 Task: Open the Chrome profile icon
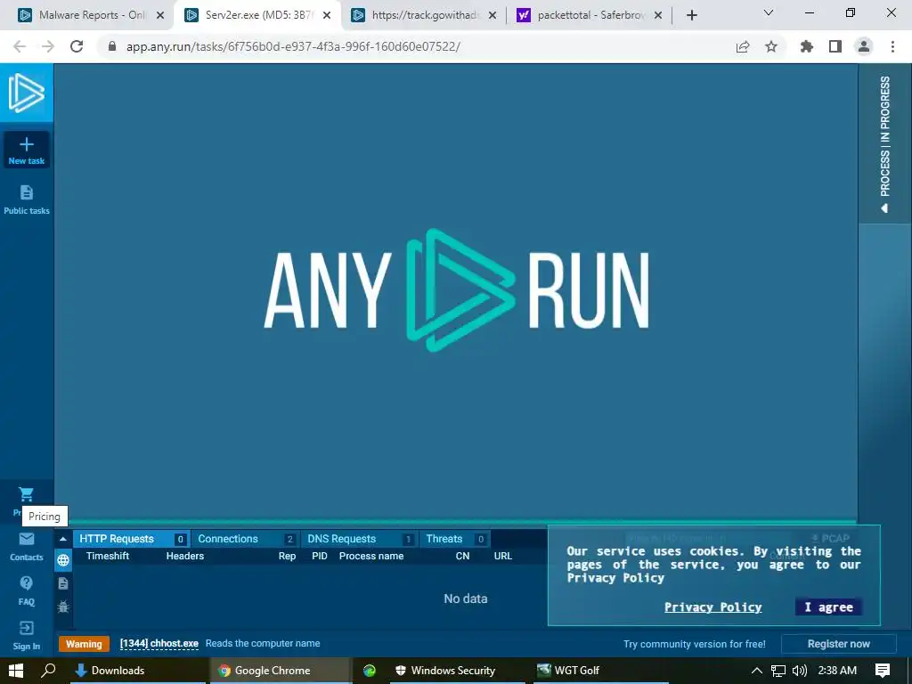pos(864,46)
